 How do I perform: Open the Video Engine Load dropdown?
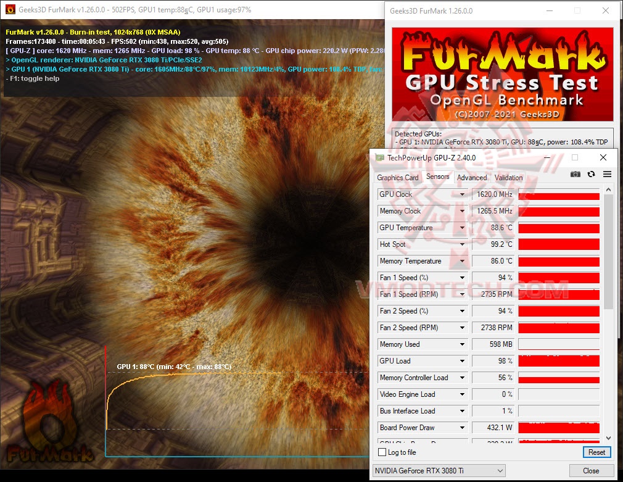[462, 394]
